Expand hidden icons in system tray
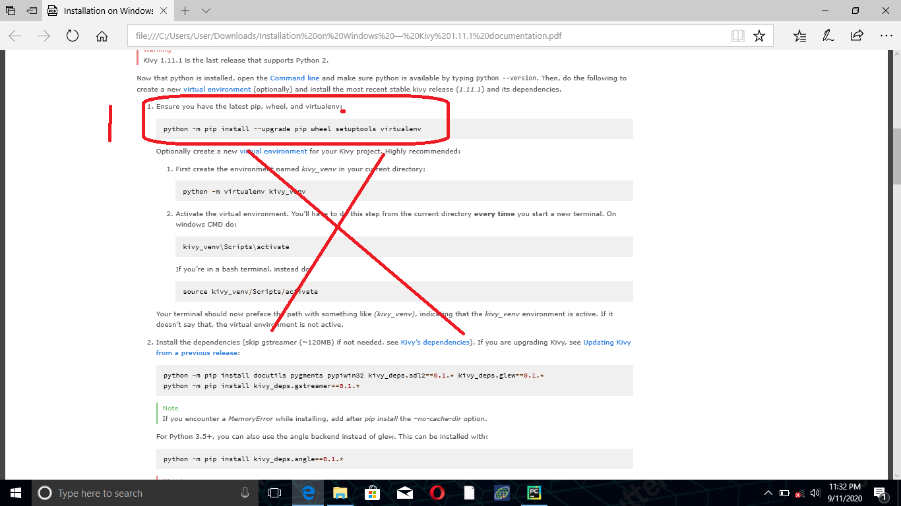The height and width of the screenshot is (506, 901). coord(768,492)
